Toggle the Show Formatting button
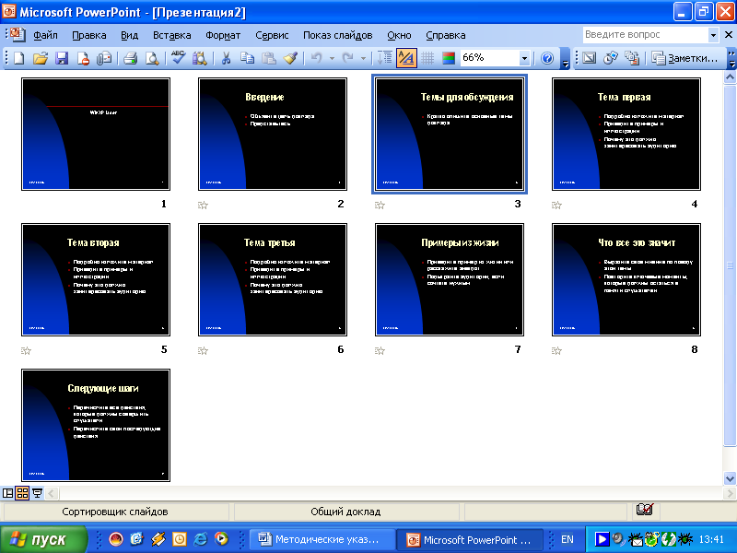 pyautogui.click(x=406, y=58)
